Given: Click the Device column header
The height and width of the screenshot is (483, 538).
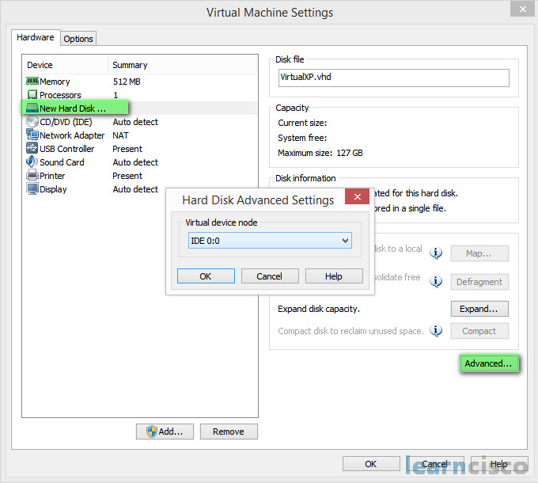Looking at the screenshot, I should tap(66, 65).
